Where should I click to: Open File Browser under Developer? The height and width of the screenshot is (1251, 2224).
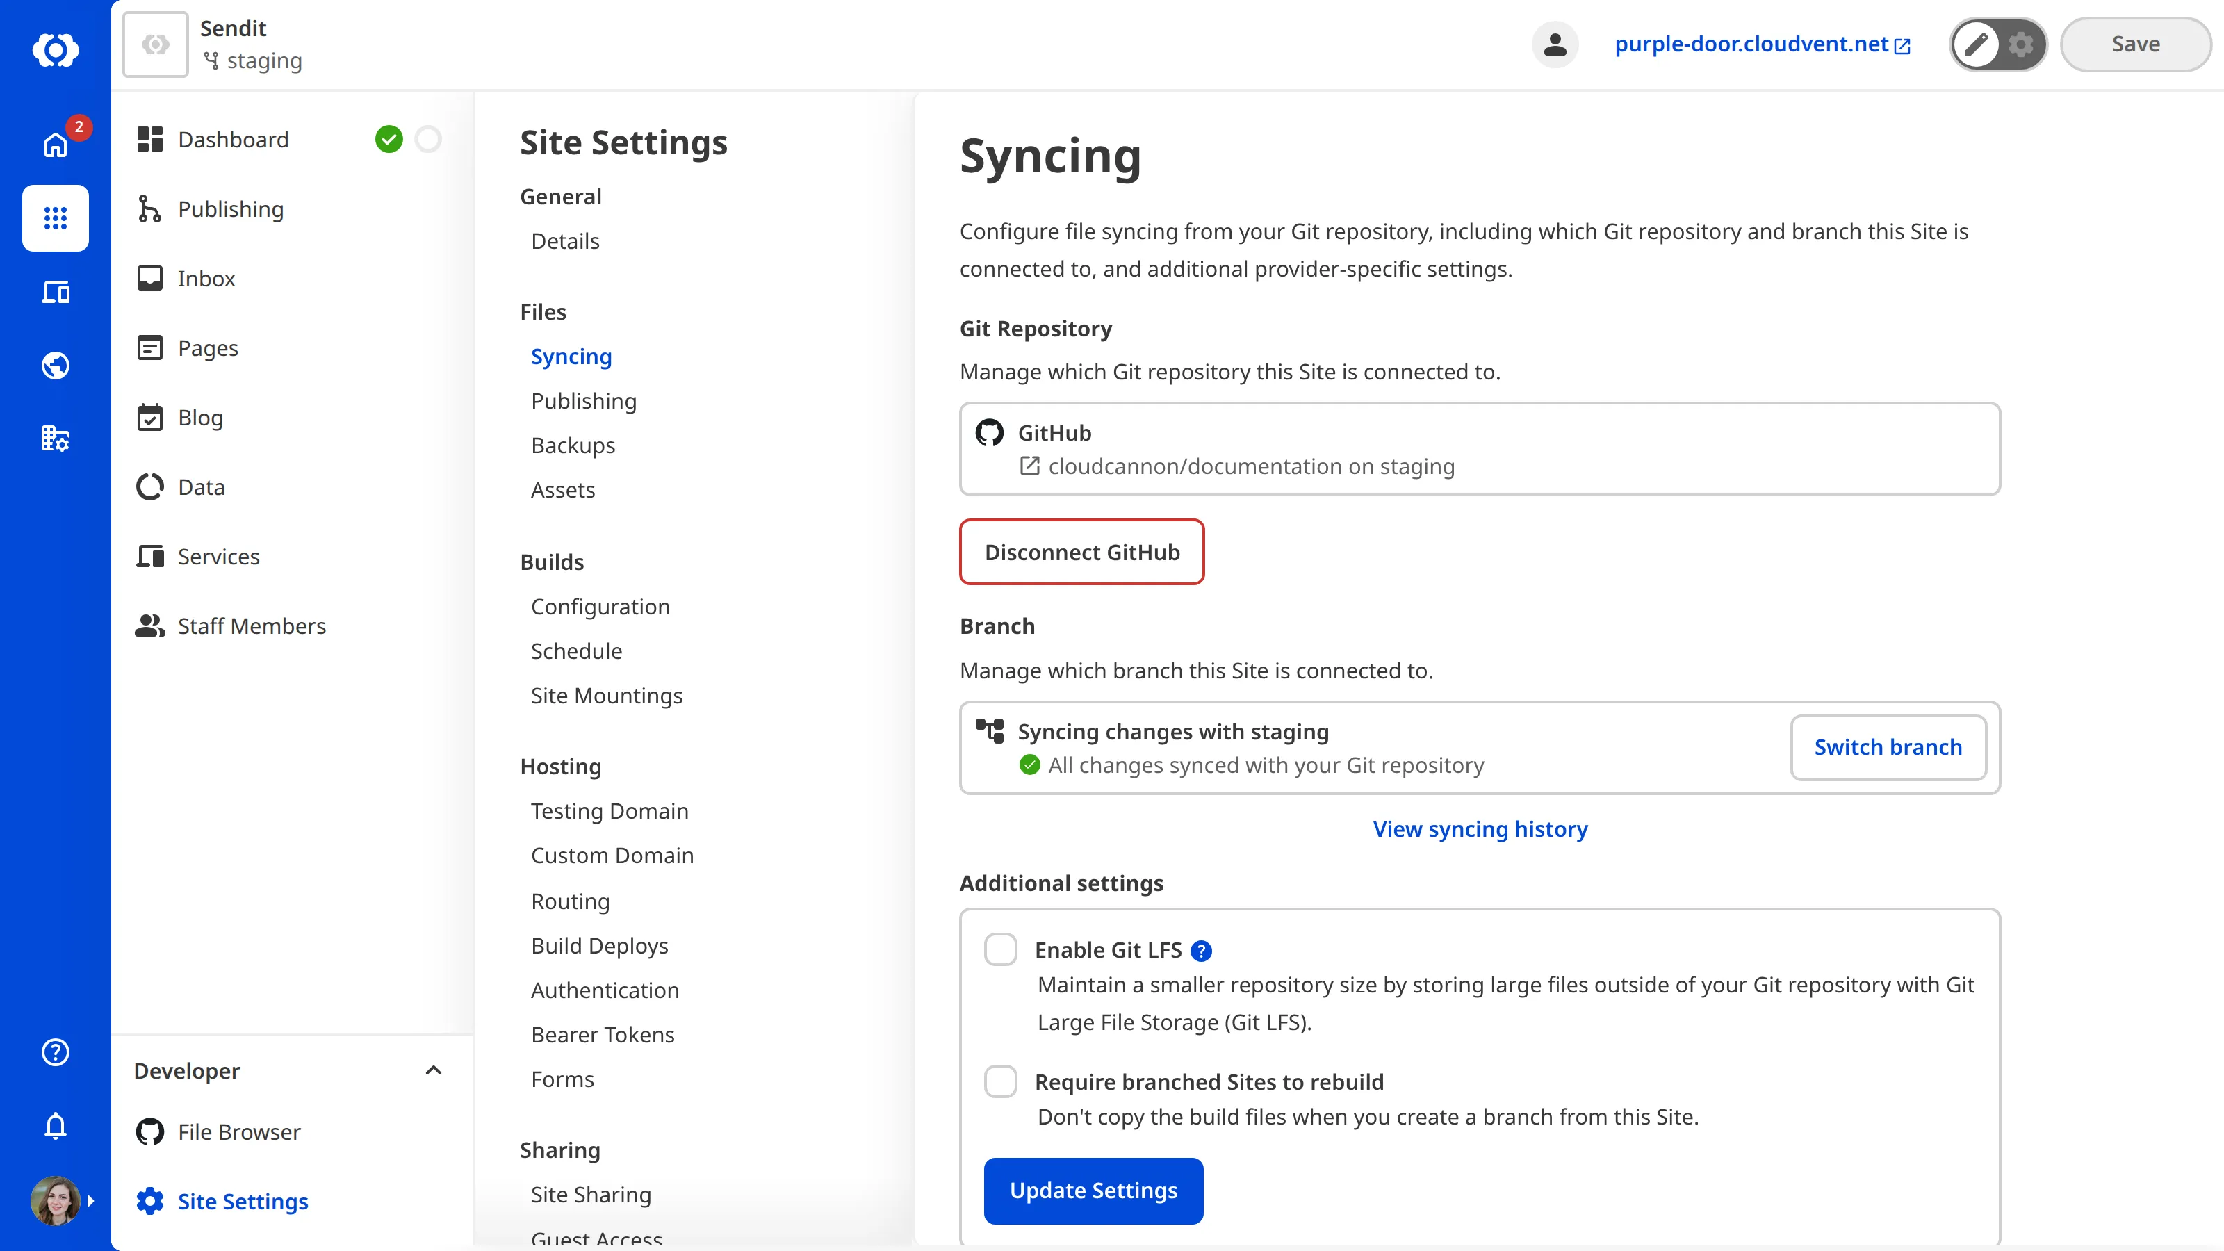239,1132
